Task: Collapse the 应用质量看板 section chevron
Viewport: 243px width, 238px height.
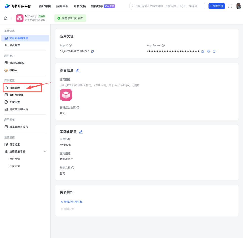Action: [x=45, y=151]
